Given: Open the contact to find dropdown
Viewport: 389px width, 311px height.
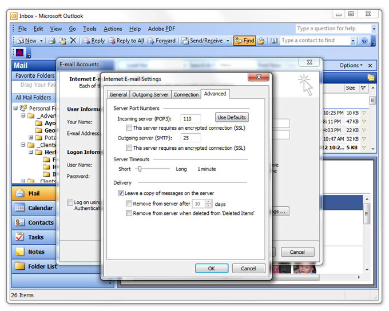Looking at the screenshot, I should pyautogui.click(x=353, y=41).
